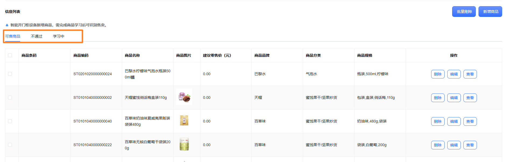Click the 商品条码 column header

(29, 55)
